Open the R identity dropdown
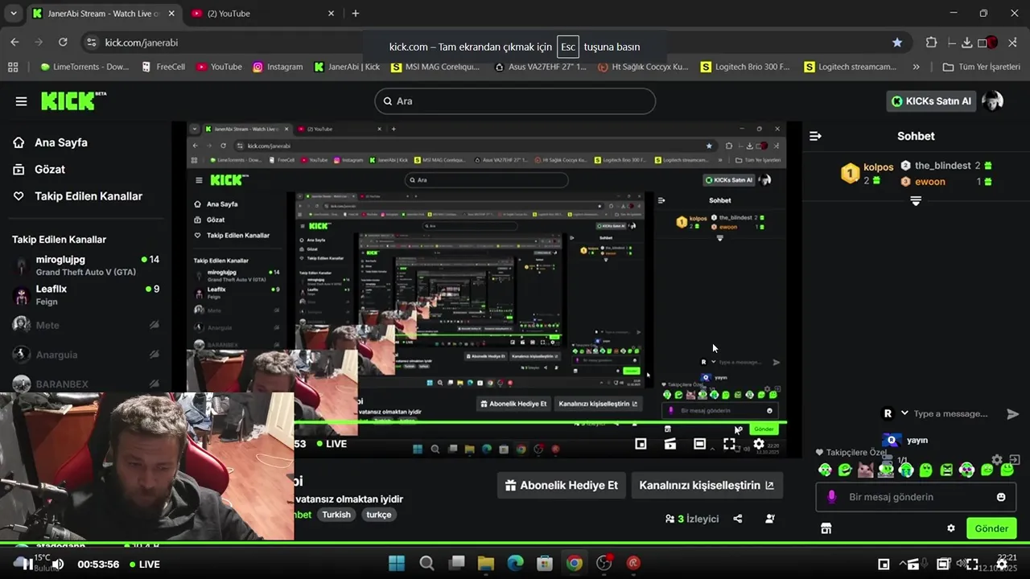This screenshot has height=579, width=1030. point(895,413)
